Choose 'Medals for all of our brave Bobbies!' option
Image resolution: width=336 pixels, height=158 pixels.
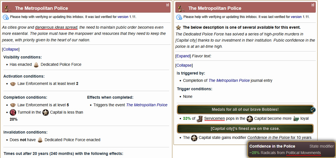[x=245, y=110]
